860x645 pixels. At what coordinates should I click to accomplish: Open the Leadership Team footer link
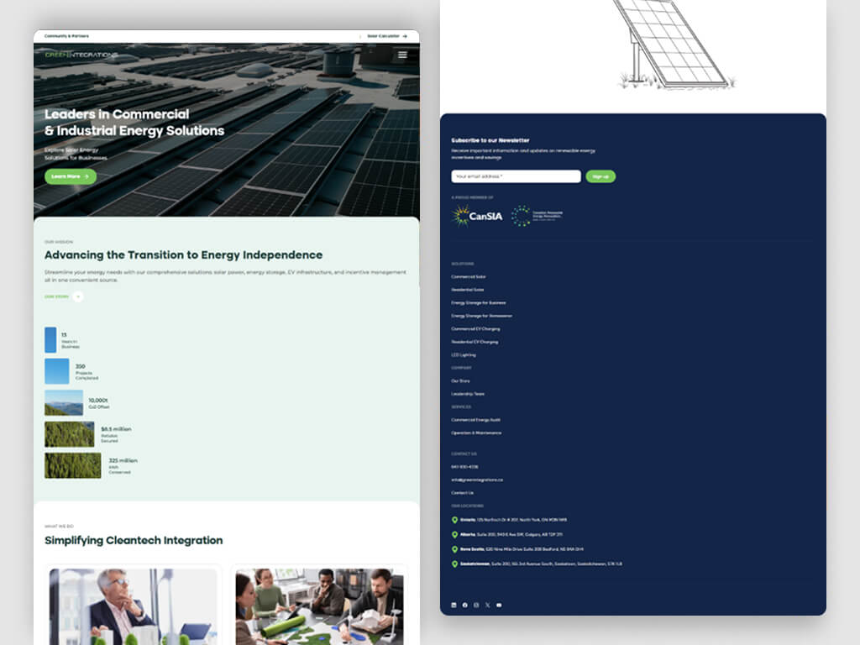[468, 394]
